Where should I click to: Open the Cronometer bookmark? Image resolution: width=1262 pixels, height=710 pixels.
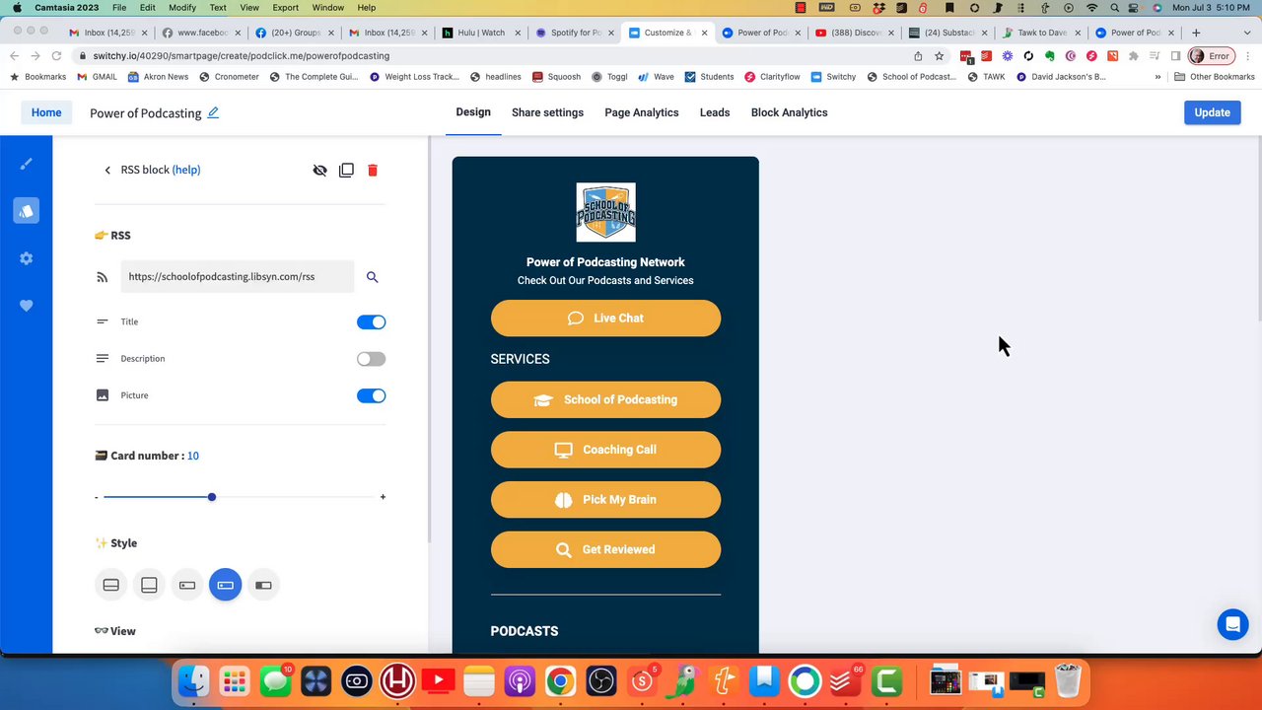(x=229, y=77)
